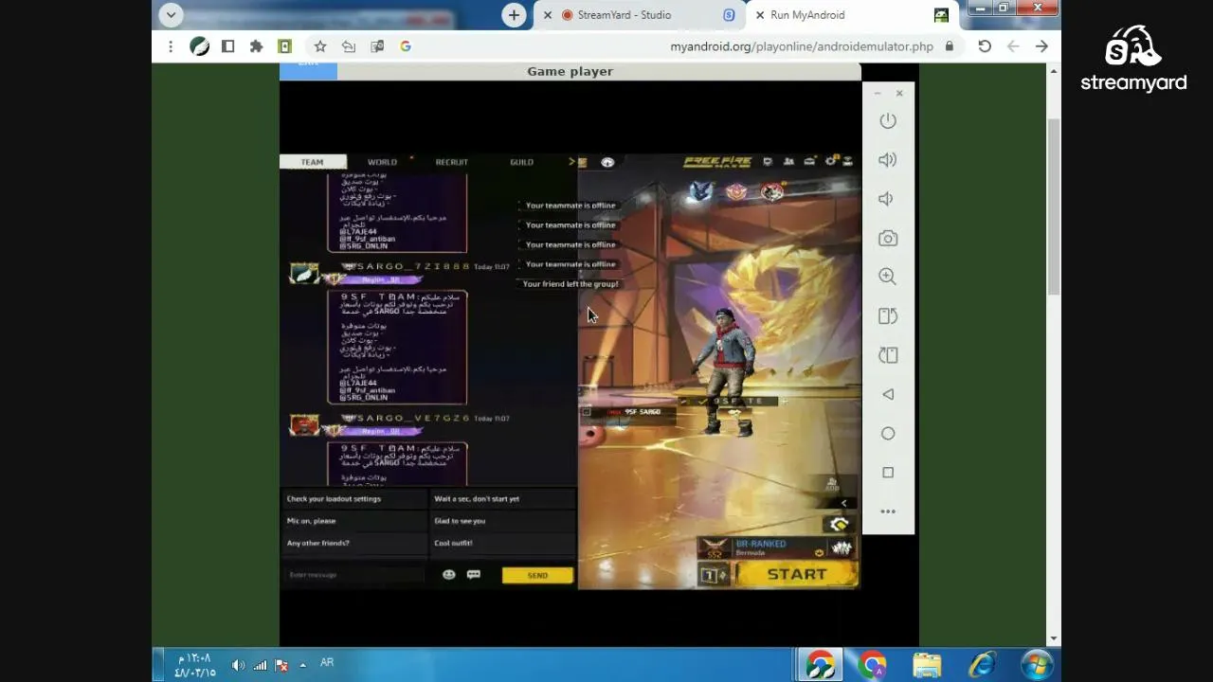Screen dimensions: 1213x682
Task: Go back in the browser
Action: 1013,46
